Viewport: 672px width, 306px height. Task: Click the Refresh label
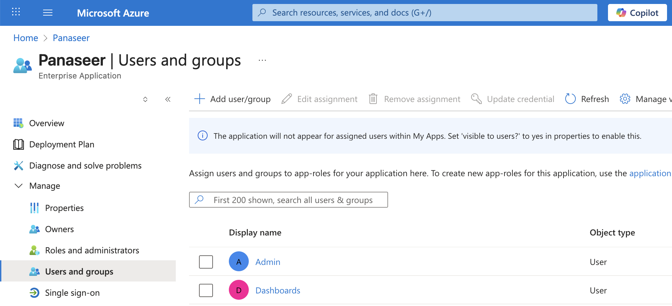pos(595,99)
